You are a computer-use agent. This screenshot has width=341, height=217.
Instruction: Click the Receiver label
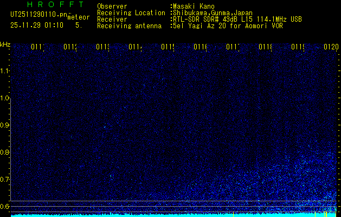pyautogui.click(x=112, y=20)
